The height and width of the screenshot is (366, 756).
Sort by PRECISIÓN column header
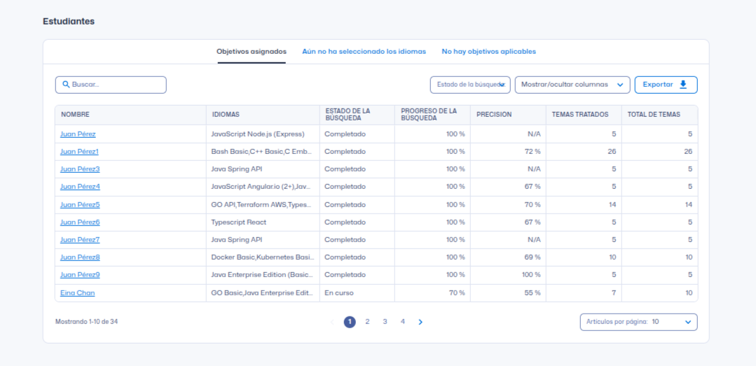tap(494, 115)
